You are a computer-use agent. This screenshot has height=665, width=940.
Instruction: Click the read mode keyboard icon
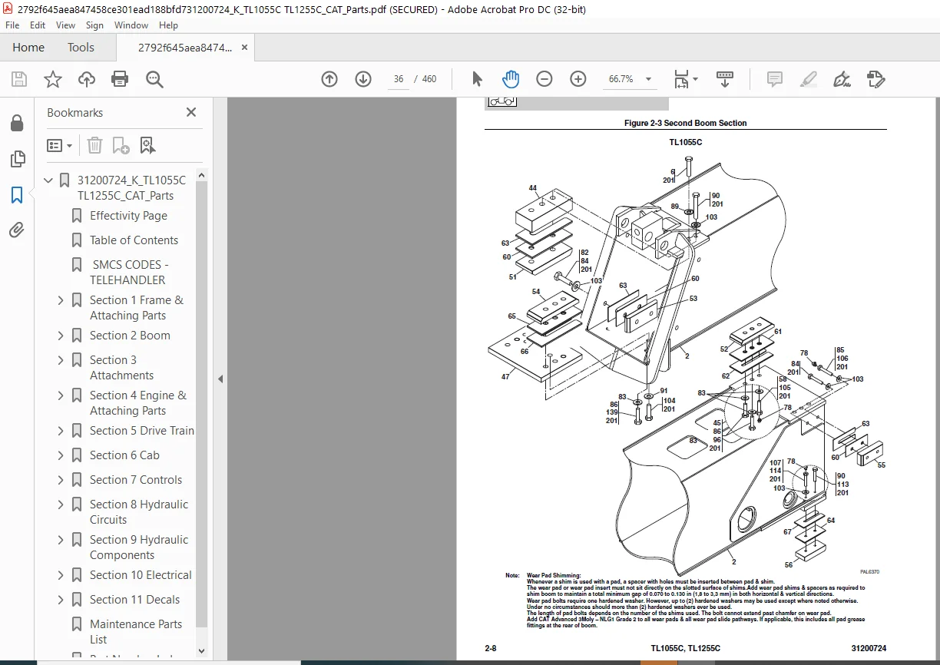(725, 79)
